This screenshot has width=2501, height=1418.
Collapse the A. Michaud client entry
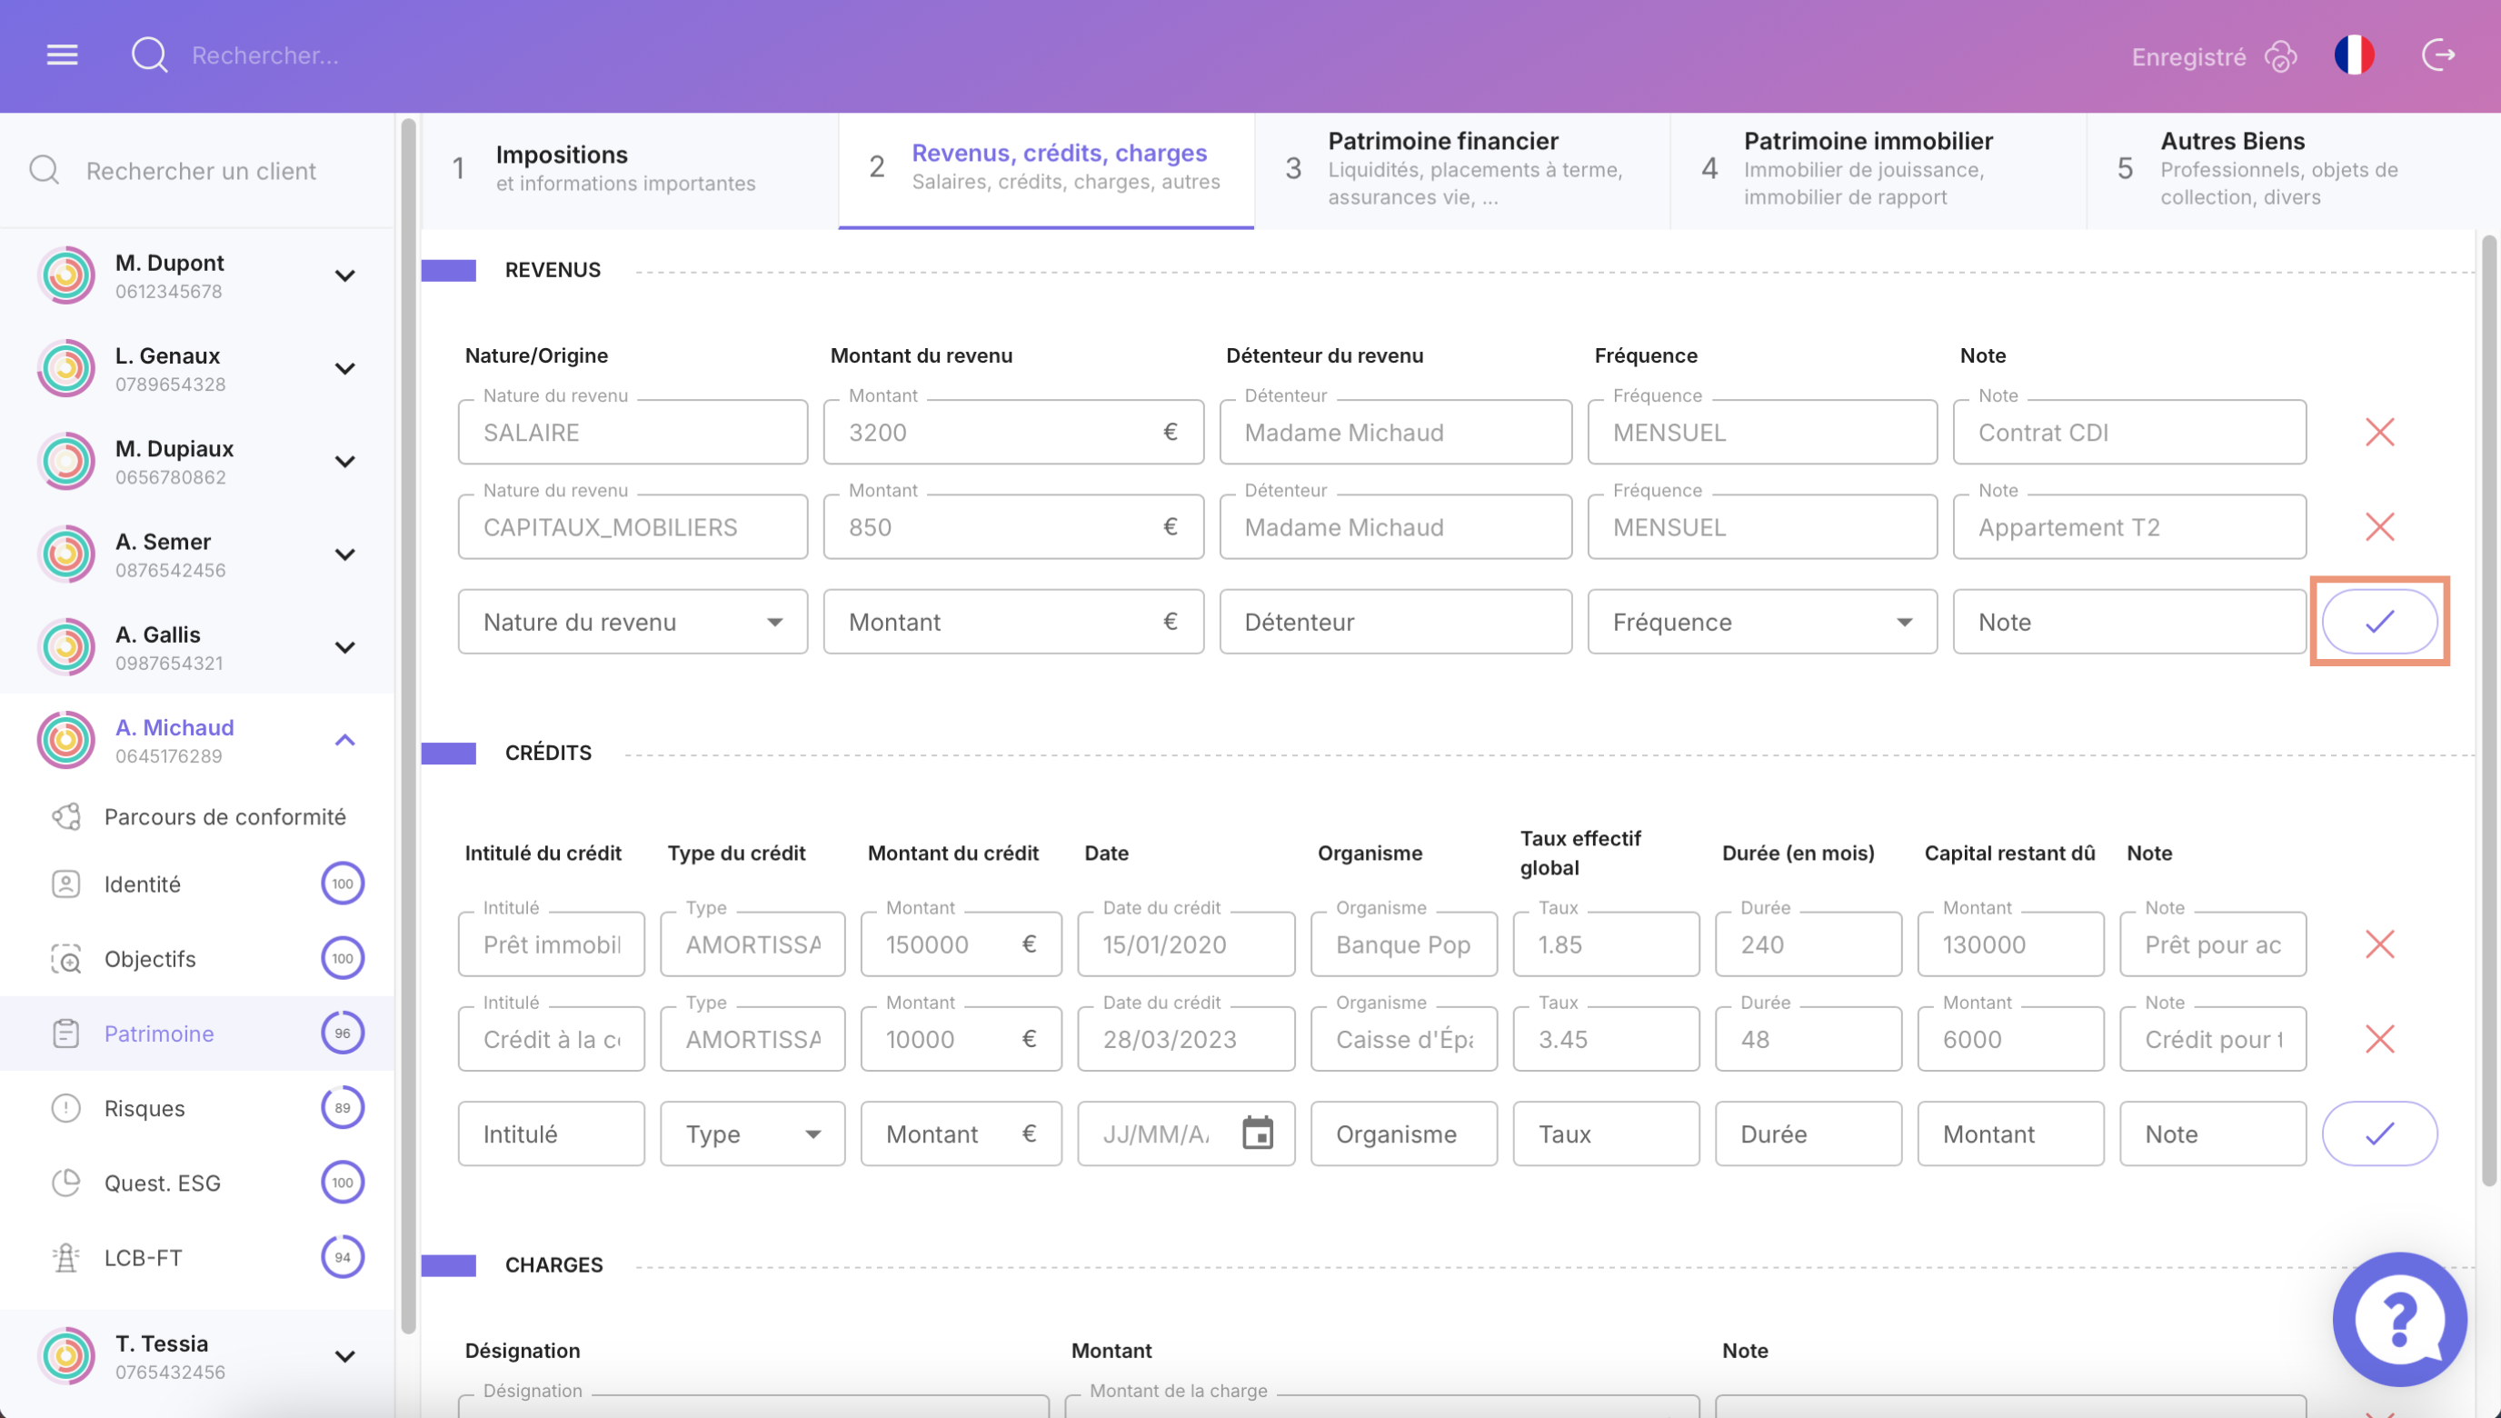[x=344, y=740]
